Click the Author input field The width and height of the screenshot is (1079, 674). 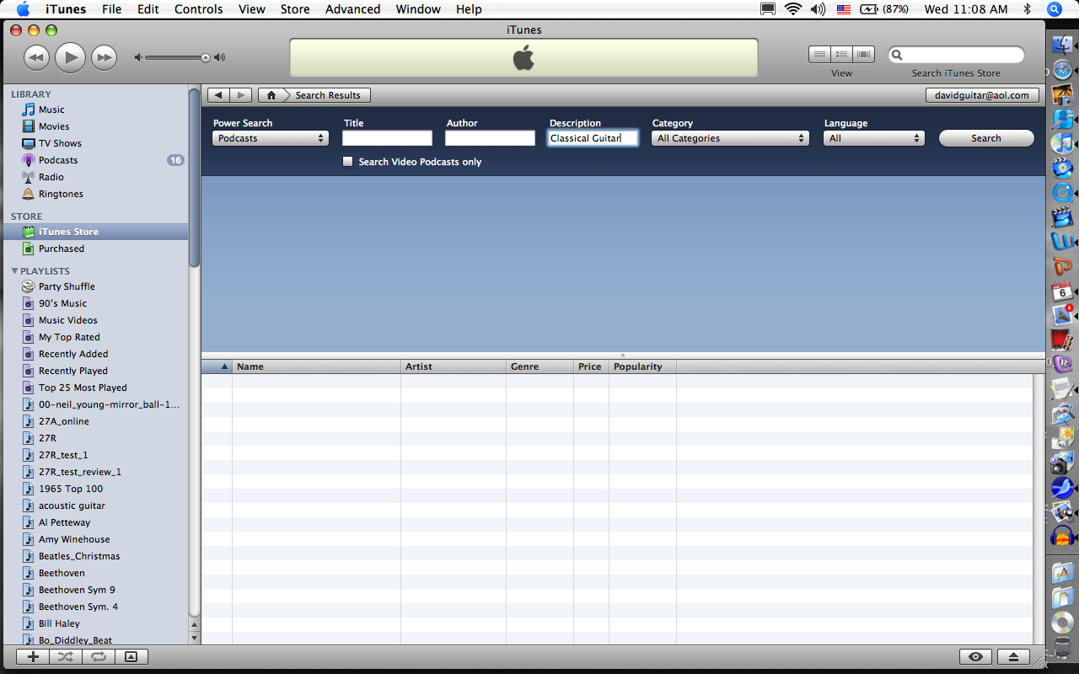tap(490, 138)
